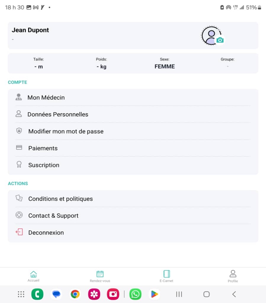The height and width of the screenshot is (303, 266).
Task: Tap the Conditions et politiques documents icon
Action: pyautogui.click(x=19, y=198)
